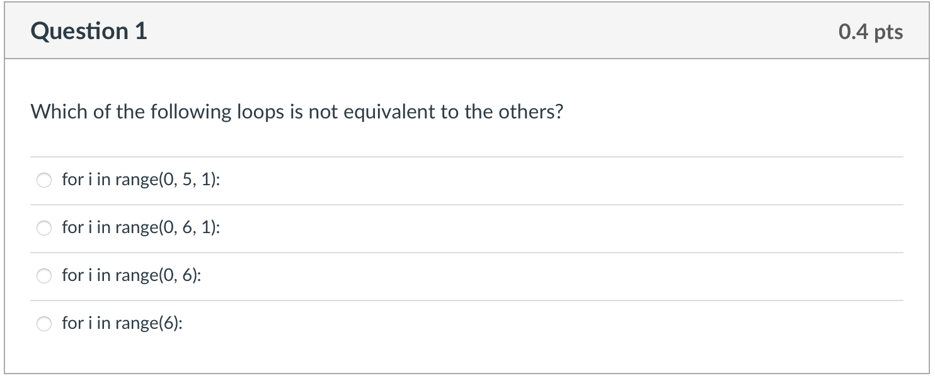Click the divider above the first option
935x378 pixels.
(x=466, y=156)
